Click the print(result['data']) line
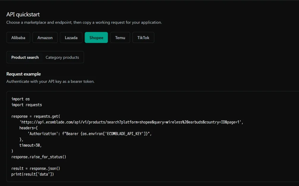 tap(33, 174)
